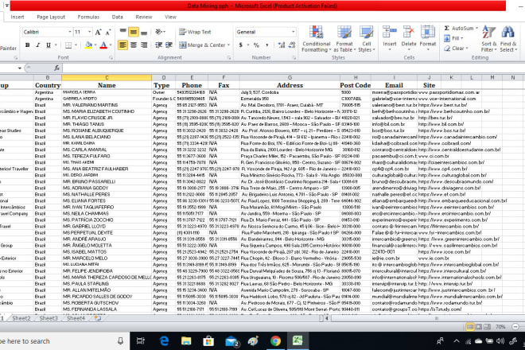
Task: Open Sort & Filter menu
Action: (x=489, y=39)
